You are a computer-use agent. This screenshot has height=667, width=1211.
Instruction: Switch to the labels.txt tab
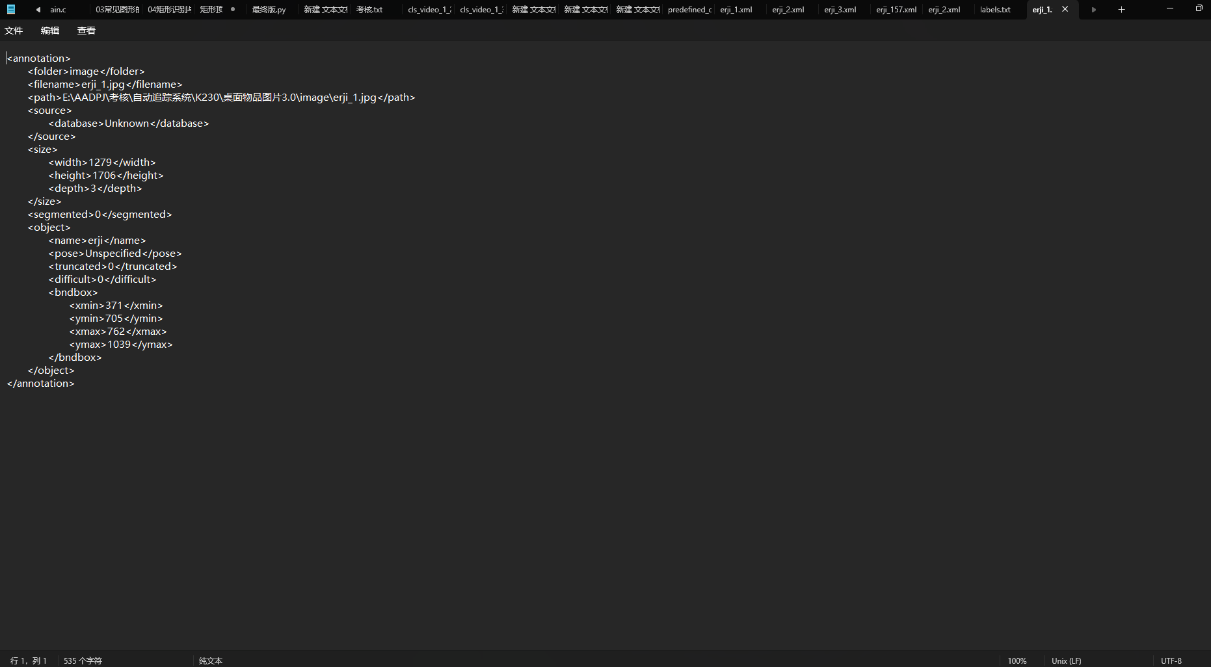coord(995,10)
